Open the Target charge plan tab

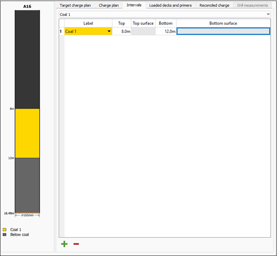pyautogui.click(x=75, y=5)
